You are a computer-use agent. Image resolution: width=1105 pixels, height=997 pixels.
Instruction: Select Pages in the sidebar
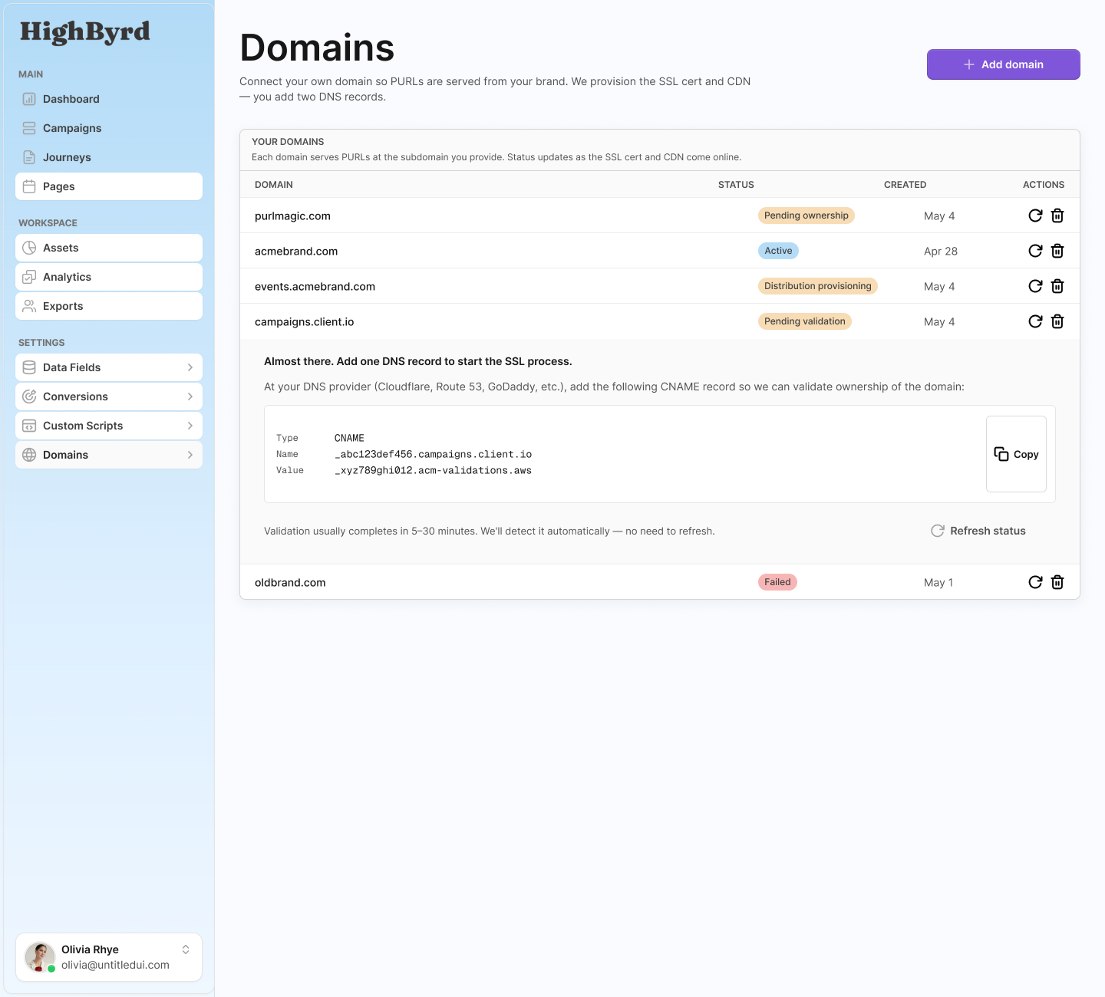click(109, 186)
